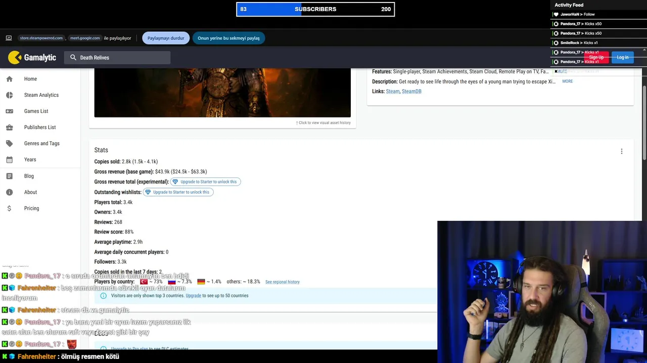The height and width of the screenshot is (363, 647).
Task: Click the Review score 88% stat
Action: click(x=114, y=232)
